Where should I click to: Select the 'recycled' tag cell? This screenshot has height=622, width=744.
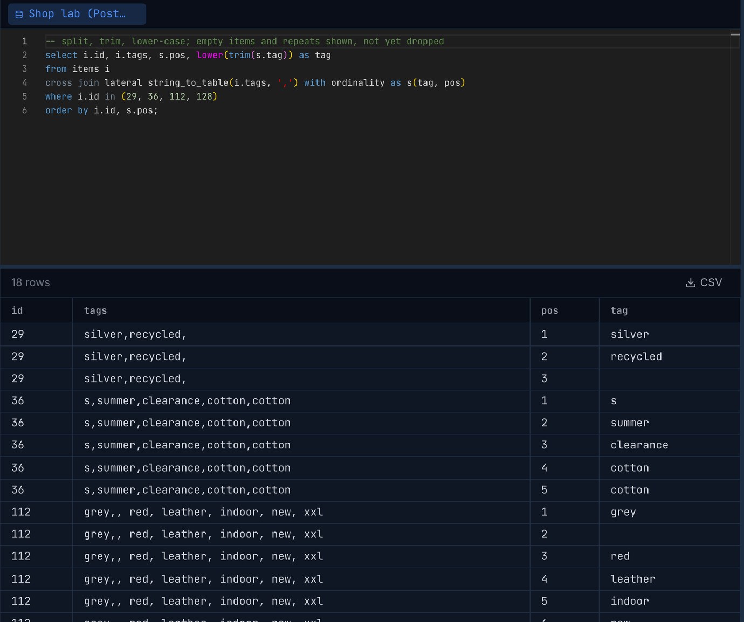pos(670,356)
